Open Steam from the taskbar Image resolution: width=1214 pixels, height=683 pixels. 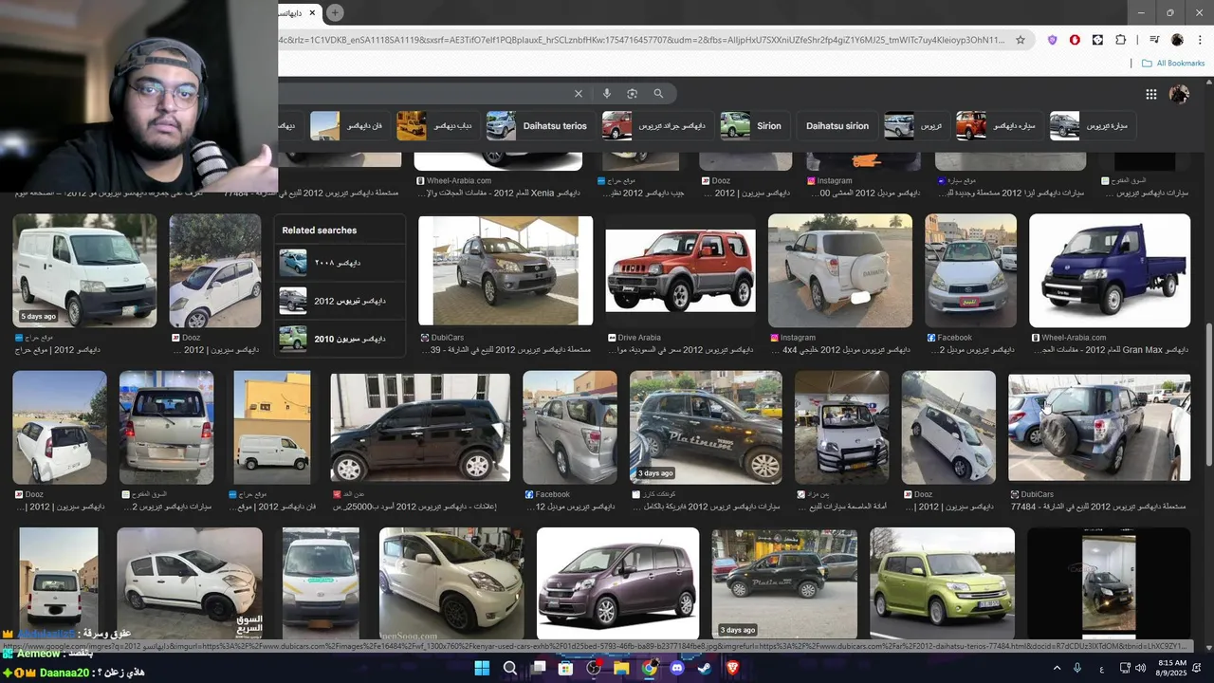[x=705, y=669]
